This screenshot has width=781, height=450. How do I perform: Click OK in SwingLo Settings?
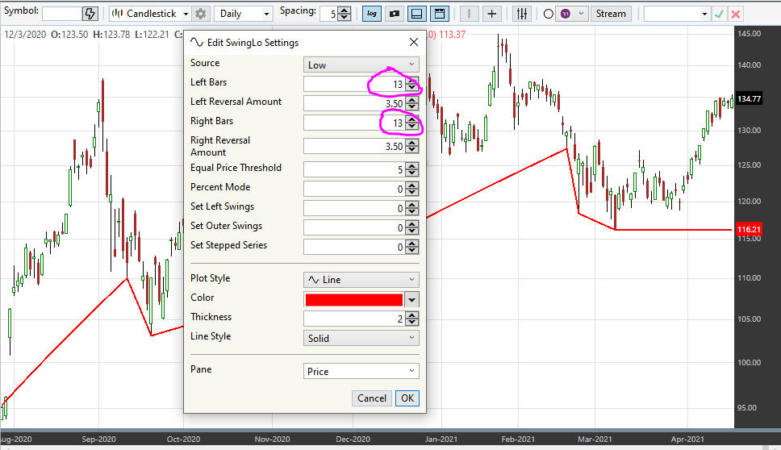[x=407, y=398]
